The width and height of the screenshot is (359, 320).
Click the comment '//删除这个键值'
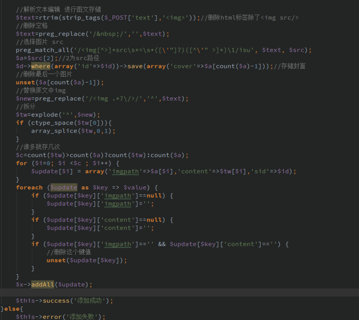coord(69,252)
